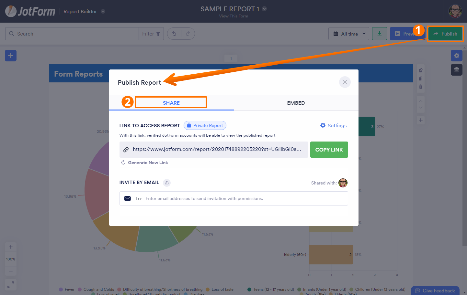Open the Filter button

(x=151, y=34)
